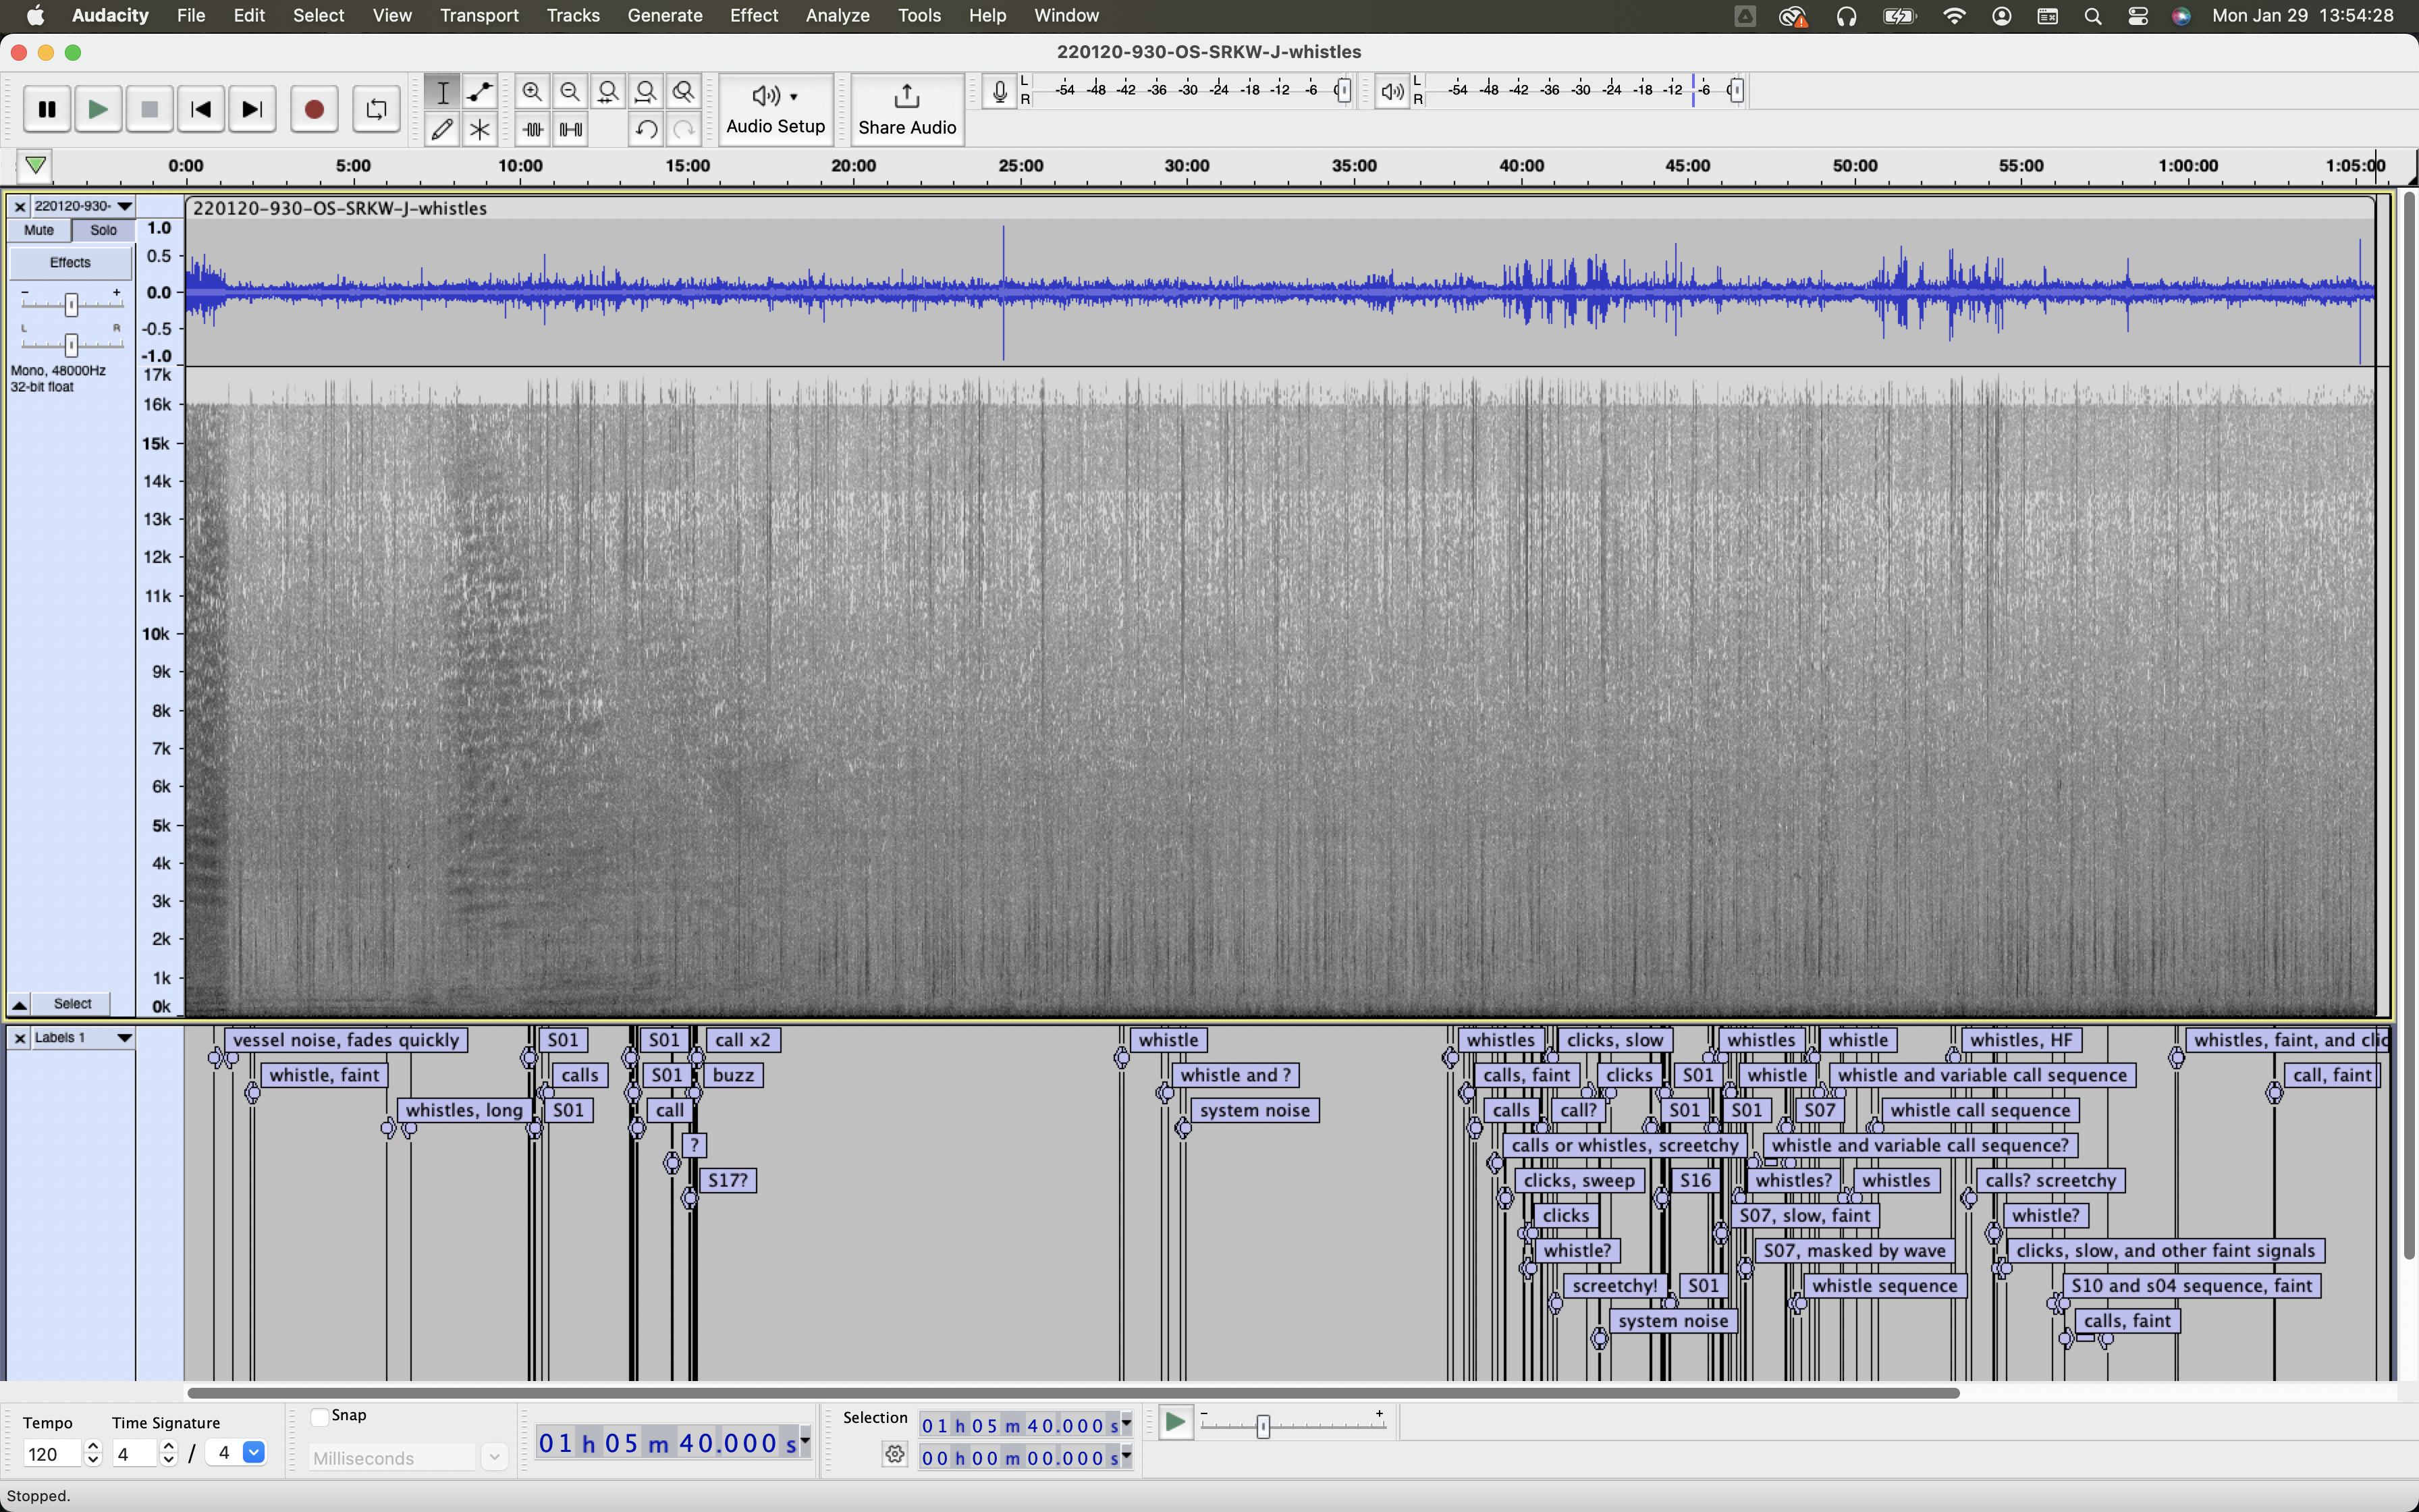Viewport: 2419px width, 1512px height.
Task: Toggle the Loop button
Action: 377,110
